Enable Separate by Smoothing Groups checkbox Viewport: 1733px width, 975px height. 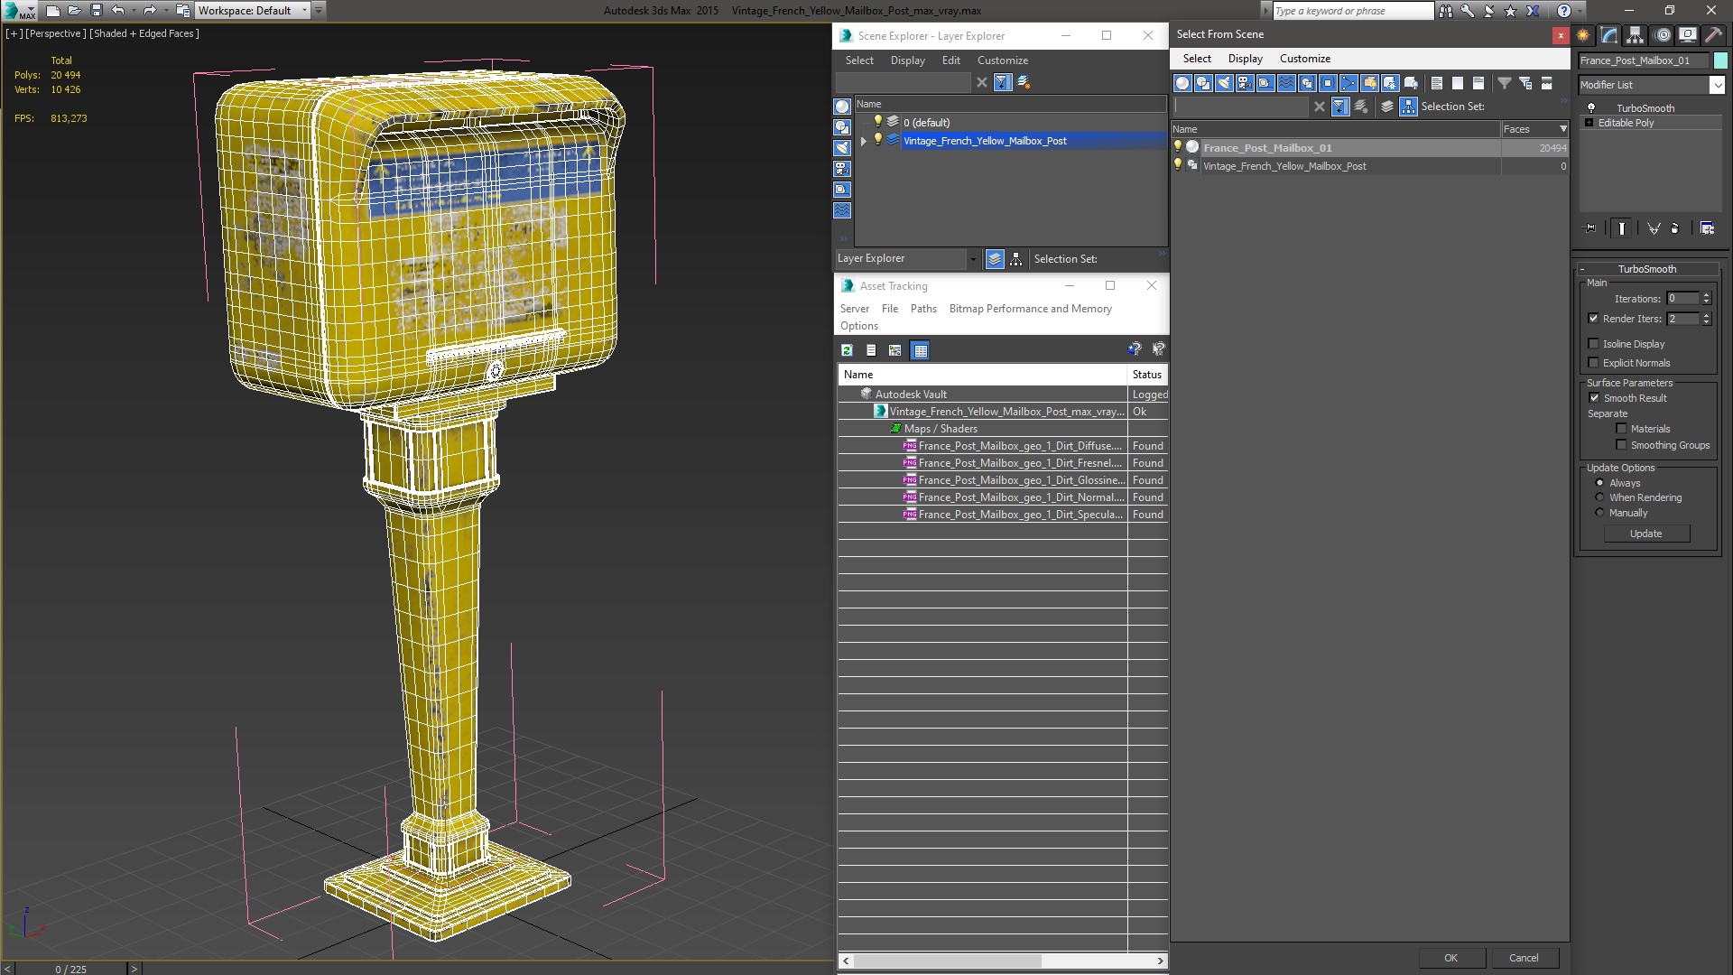(1621, 445)
